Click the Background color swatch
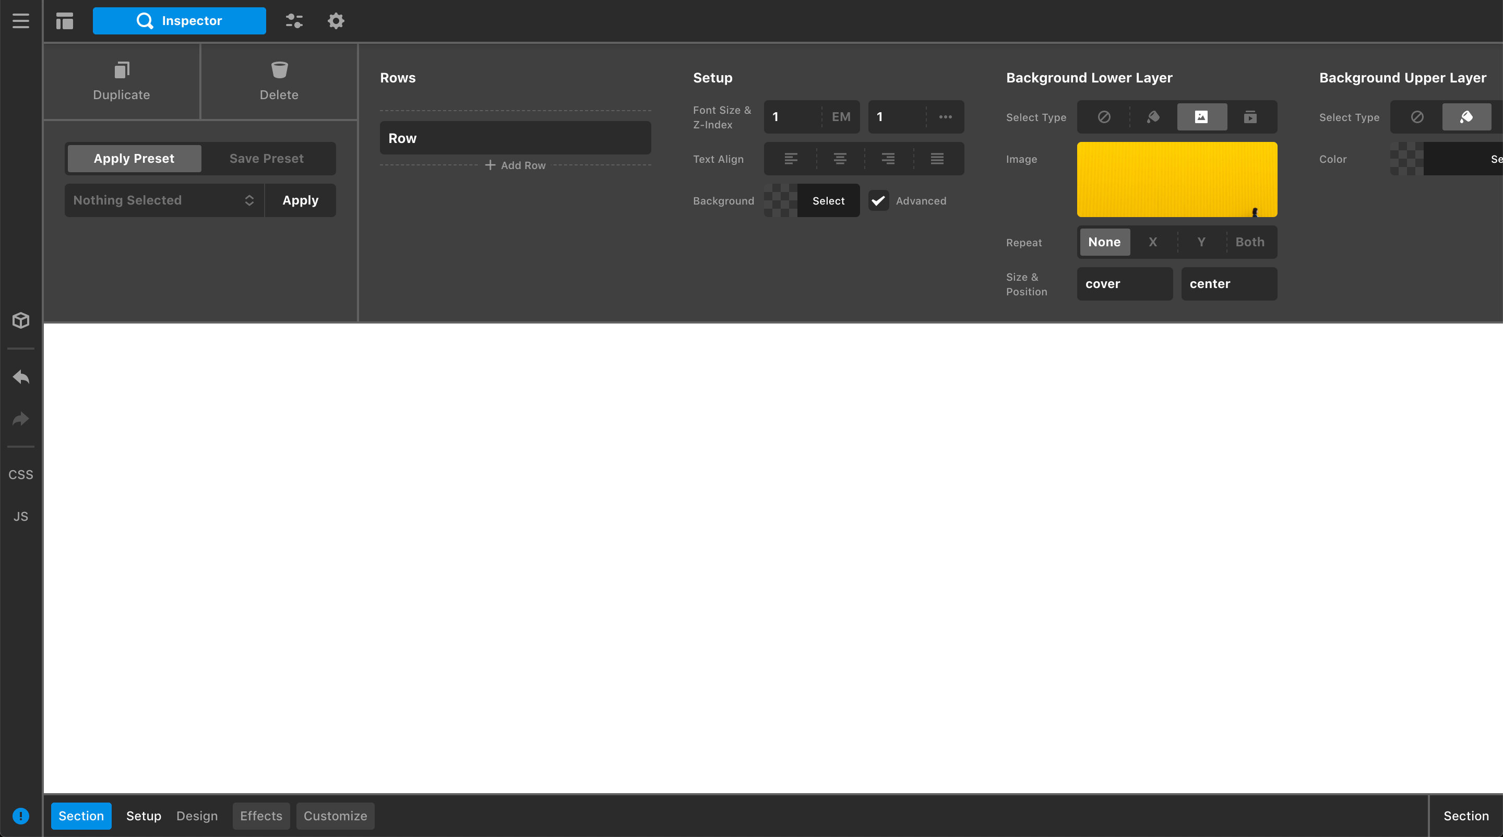The height and width of the screenshot is (837, 1503). tap(780, 201)
